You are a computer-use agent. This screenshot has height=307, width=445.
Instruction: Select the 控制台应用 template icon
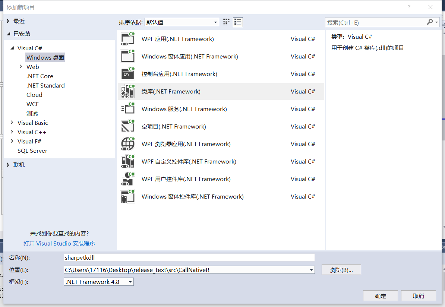coord(128,74)
